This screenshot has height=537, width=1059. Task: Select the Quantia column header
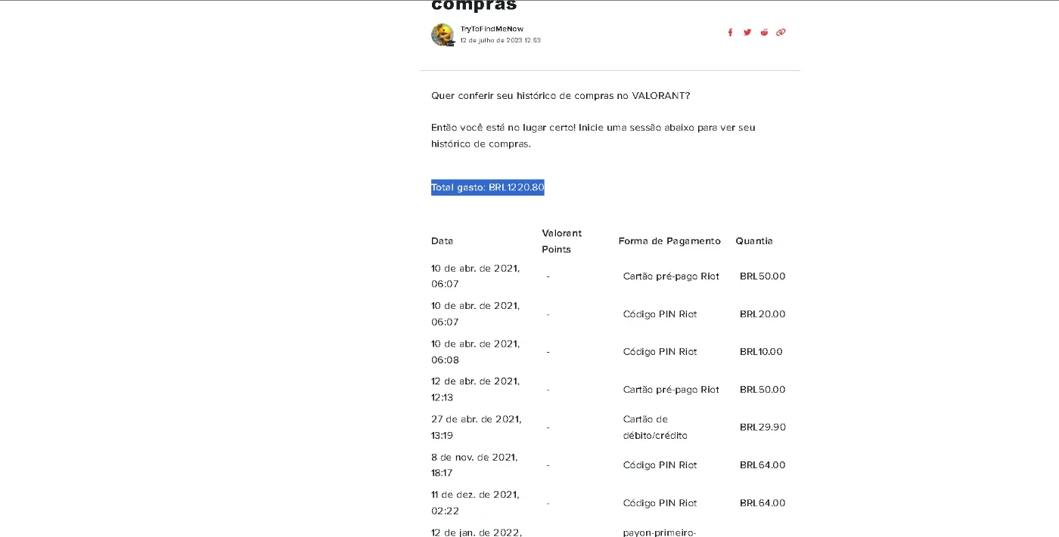tap(754, 241)
